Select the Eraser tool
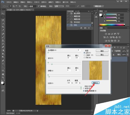130x115 pixels. tap(3, 47)
